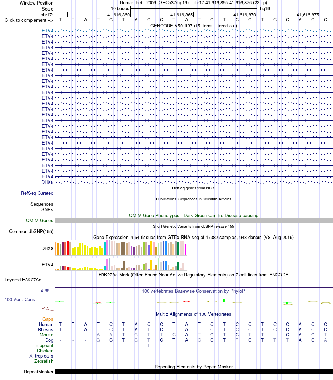Open 'Short Genetic Variants from dbSNP release 155'
333x380 pixels.
[x=193, y=226]
